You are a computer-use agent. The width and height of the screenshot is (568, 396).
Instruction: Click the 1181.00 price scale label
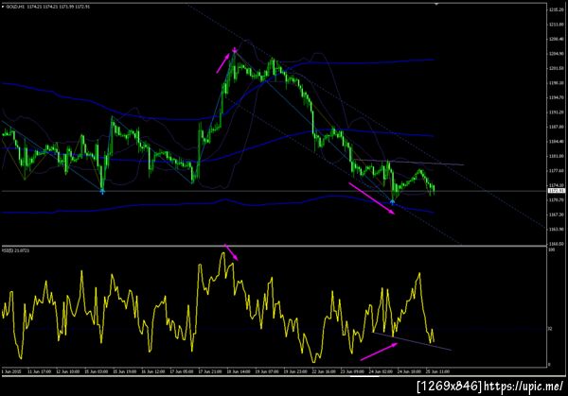point(556,156)
